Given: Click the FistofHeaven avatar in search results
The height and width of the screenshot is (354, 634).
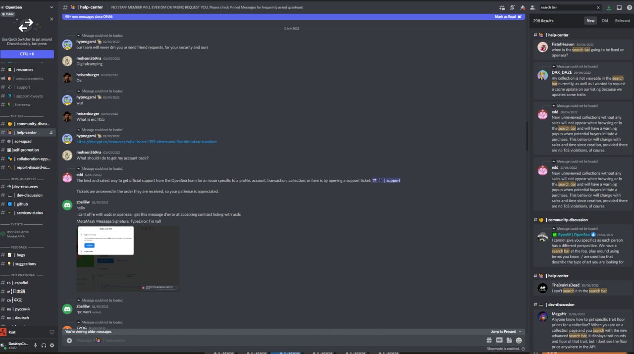Looking at the screenshot, I should pos(542,47).
